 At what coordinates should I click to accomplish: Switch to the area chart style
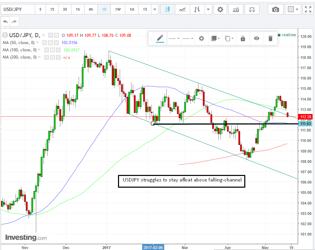(182, 9)
